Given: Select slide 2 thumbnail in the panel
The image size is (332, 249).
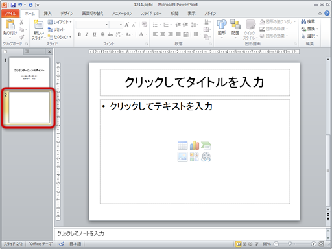Looking at the screenshot, I should [29, 107].
